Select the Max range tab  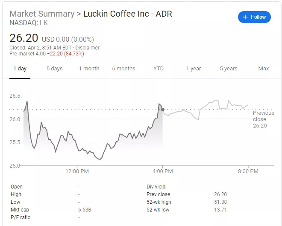[264, 69]
